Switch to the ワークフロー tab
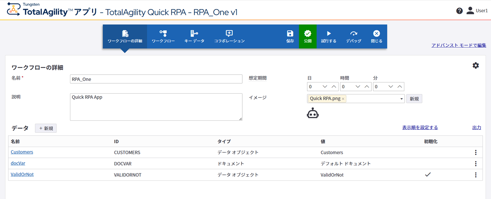Viewport: 491px width, 199px height. [163, 36]
